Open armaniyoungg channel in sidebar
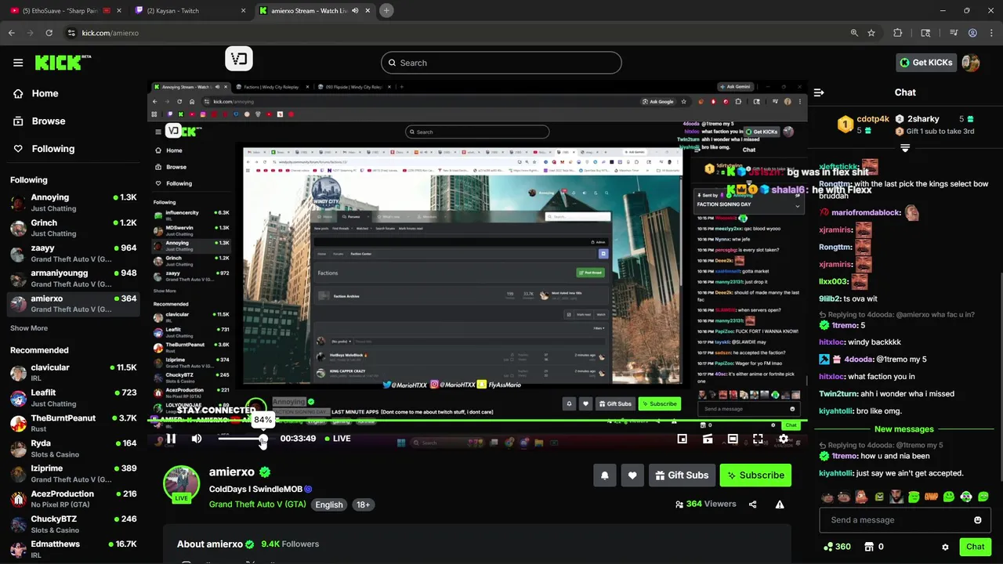The height and width of the screenshot is (564, 1003). tap(73, 278)
